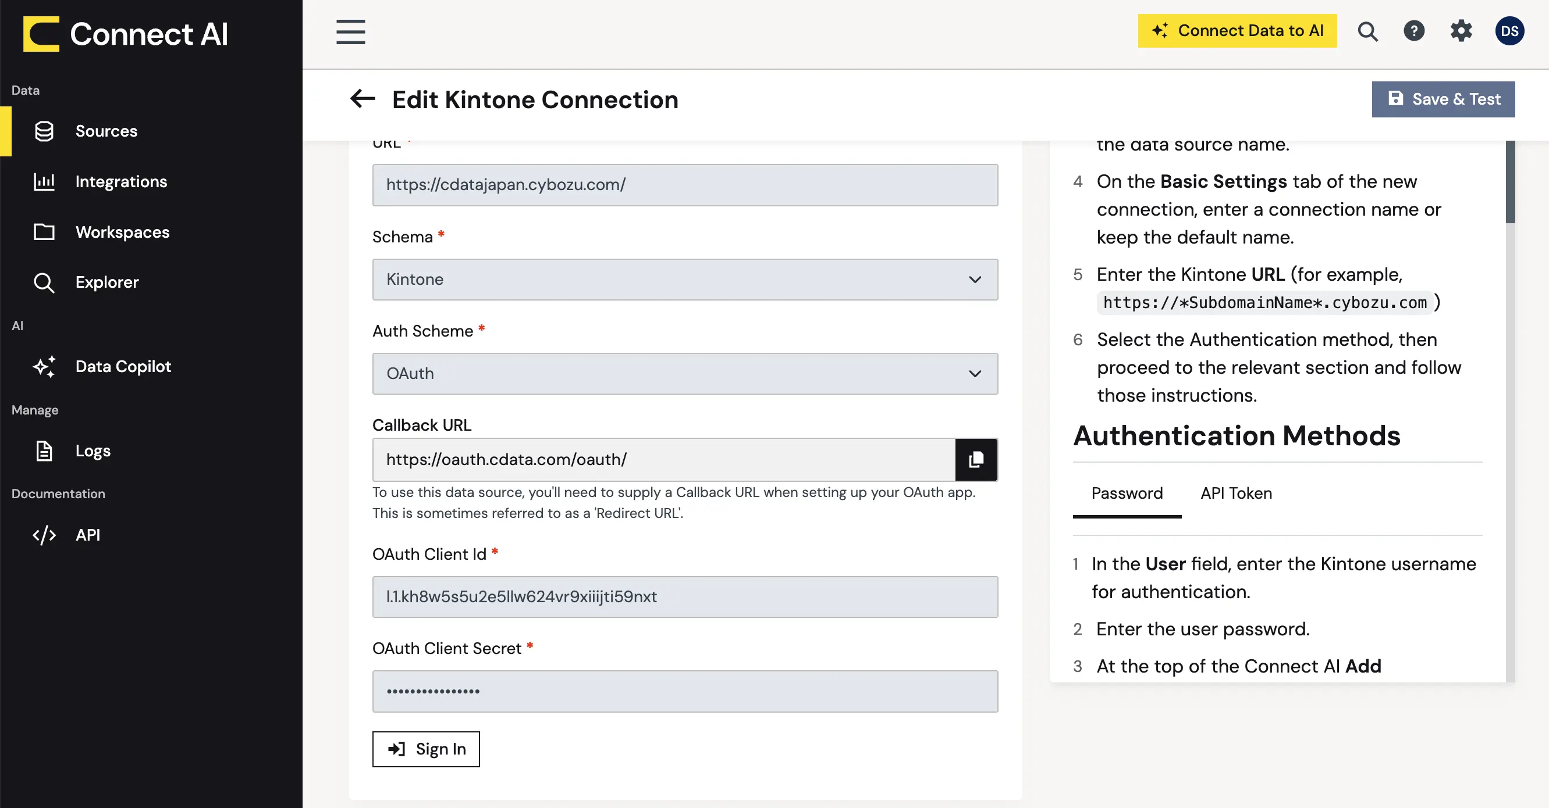Switch to the Password authentication tab
1549x808 pixels.
1127,493
